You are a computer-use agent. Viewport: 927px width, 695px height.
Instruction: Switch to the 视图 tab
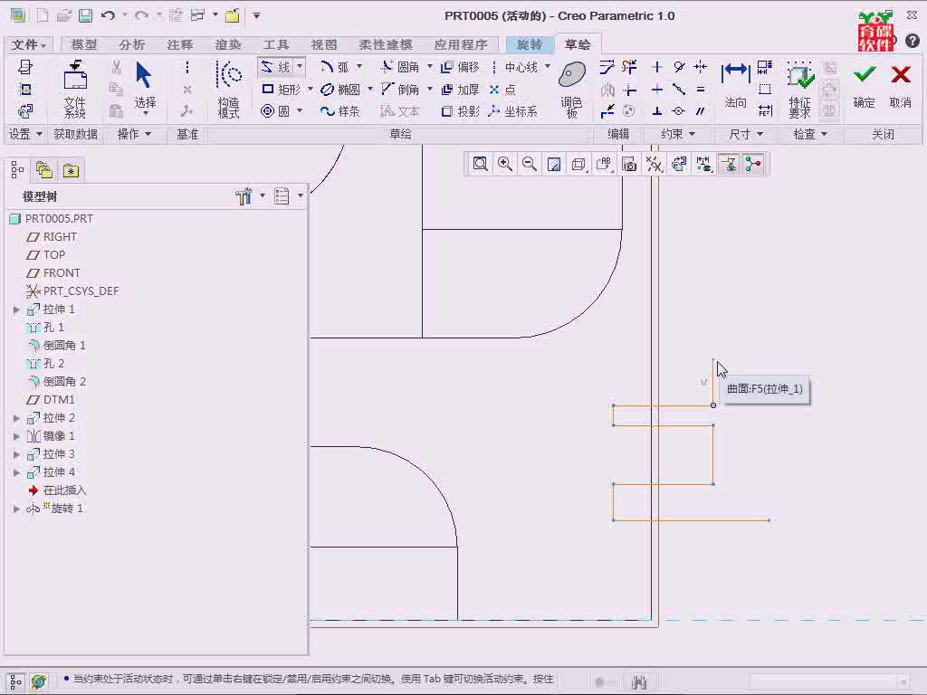pos(324,44)
